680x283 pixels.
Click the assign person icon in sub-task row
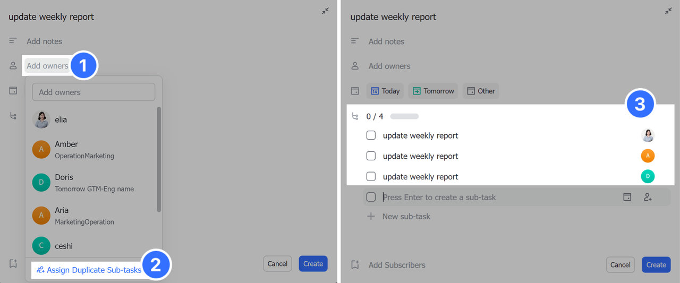(x=648, y=197)
